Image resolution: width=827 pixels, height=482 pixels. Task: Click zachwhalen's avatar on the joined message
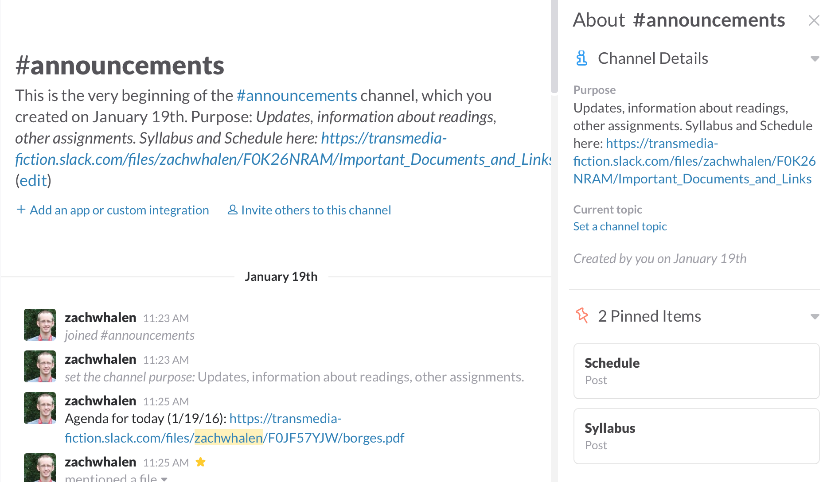40,325
